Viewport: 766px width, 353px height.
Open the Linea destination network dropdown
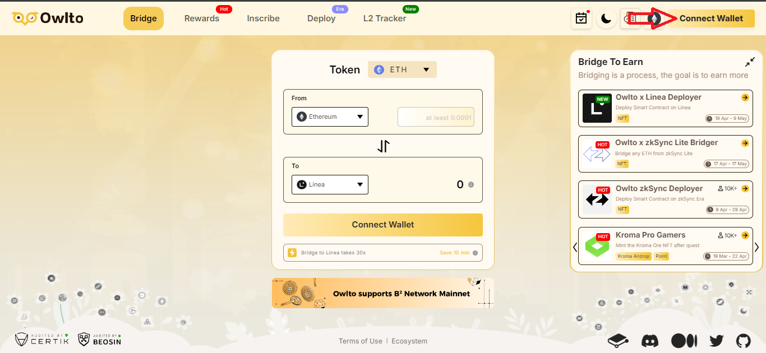pos(330,184)
